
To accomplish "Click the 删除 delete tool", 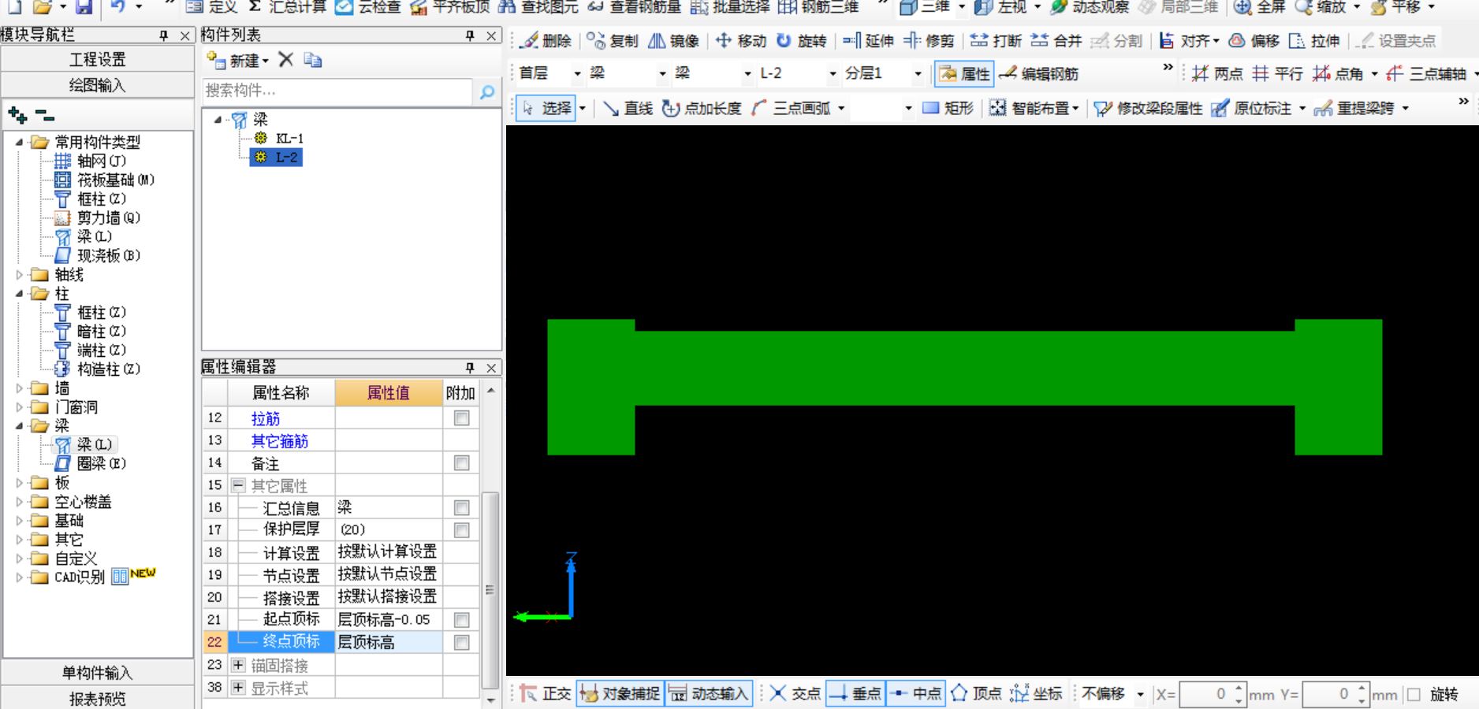I will click(x=546, y=41).
